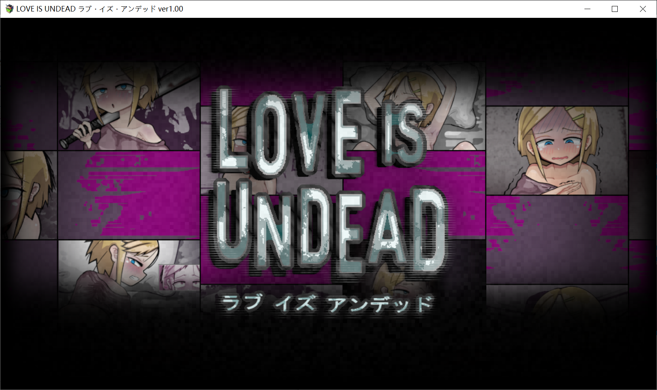This screenshot has height=390, width=657.
Task: Maximize the game window
Action: pyautogui.click(x=615, y=8)
